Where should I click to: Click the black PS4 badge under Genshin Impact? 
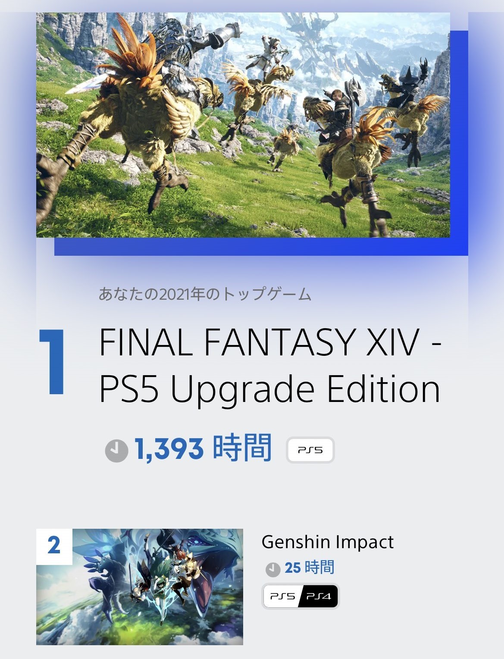coord(319,596)
